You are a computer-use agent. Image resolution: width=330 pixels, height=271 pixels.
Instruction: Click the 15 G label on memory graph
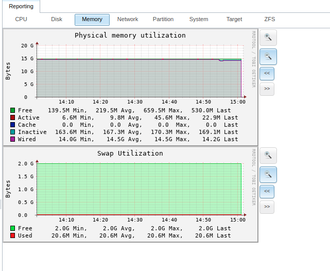click(27, 59)
